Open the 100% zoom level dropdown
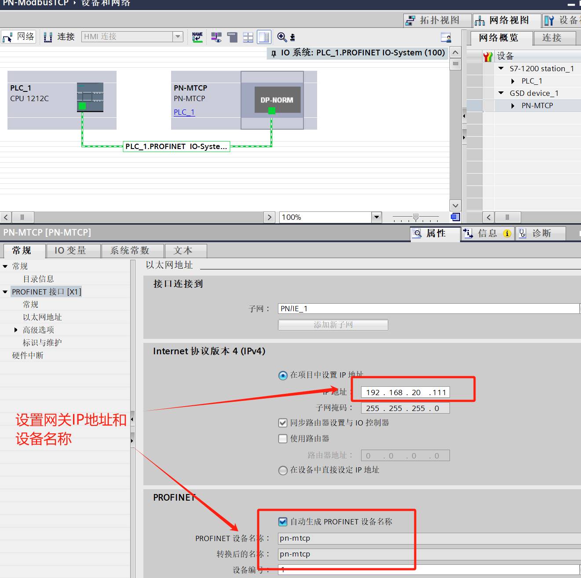The width and height of the screenshot is (581, 578). (x=376, y=217)
